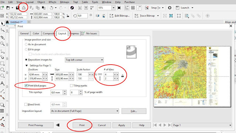Select 'Reposition images to' radio button
The width and height of the screenshot is (236, 133).
[26, 60]
